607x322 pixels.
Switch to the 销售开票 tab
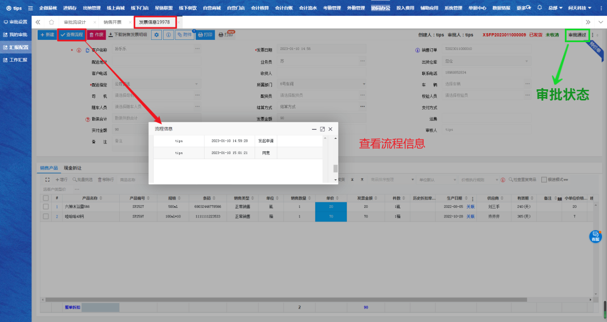pyautogui.click(x=113, y=22)
